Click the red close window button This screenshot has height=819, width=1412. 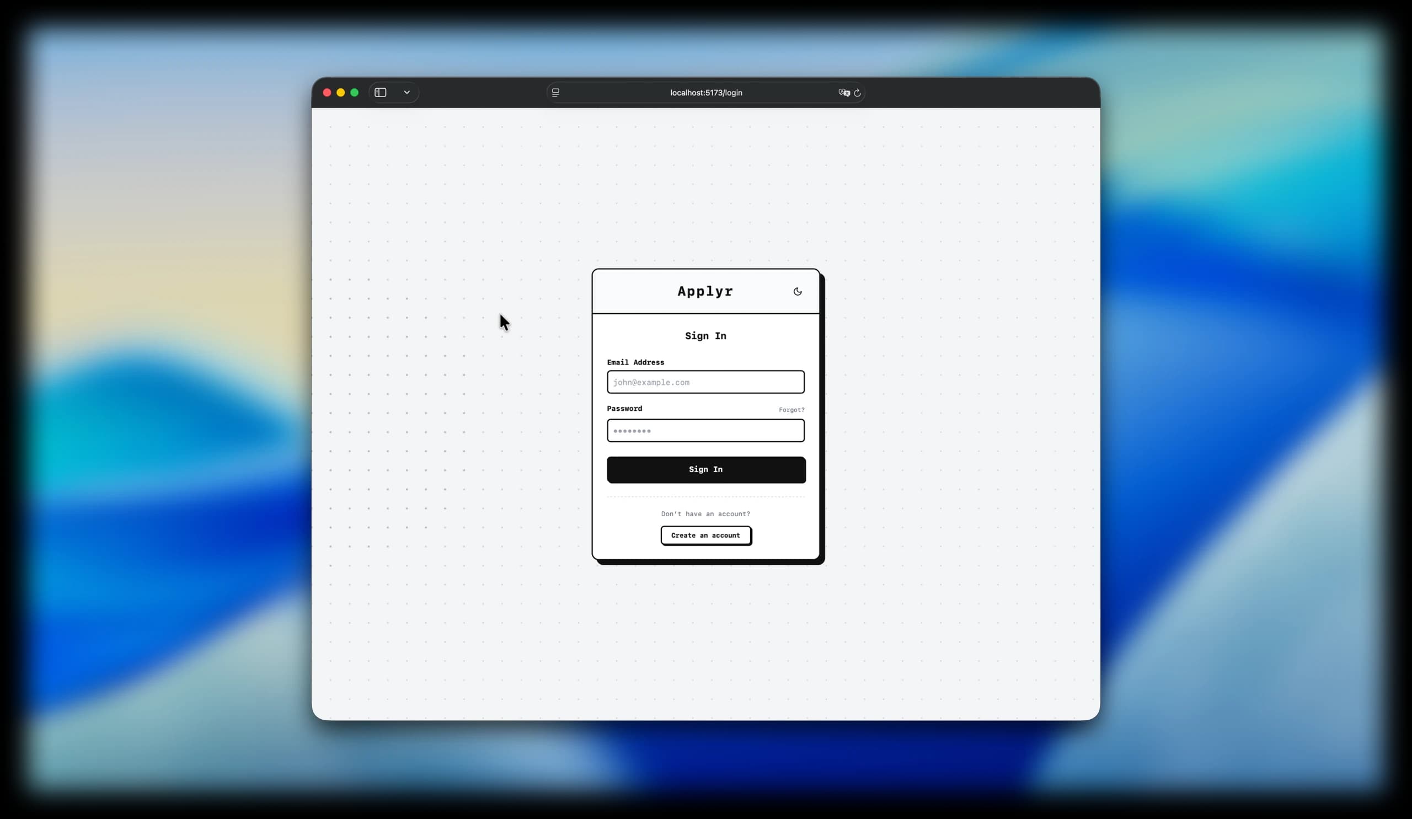click(x=327, y=93)
